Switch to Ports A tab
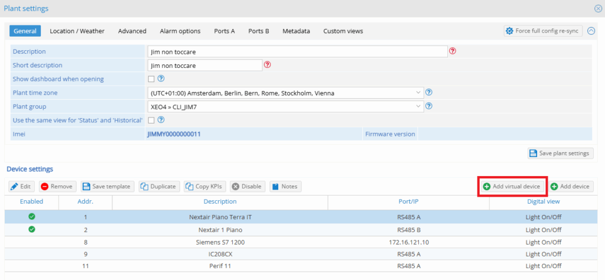The image size is (605, 280). click(x=225, y=31)
